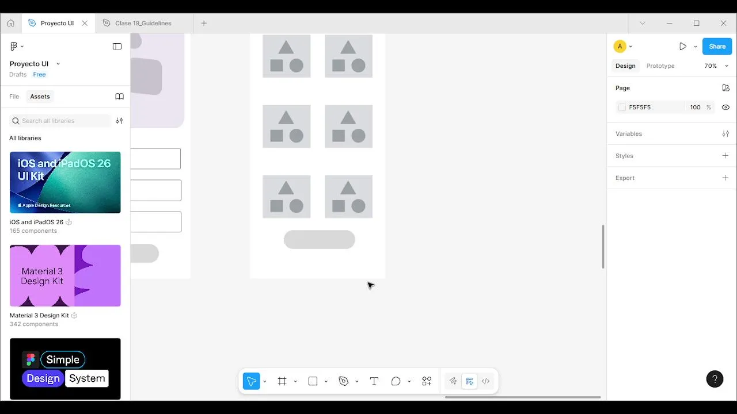This screenshot has height=414, width=737.
Task: Open the user avatar A
Action: coord(620,47)
